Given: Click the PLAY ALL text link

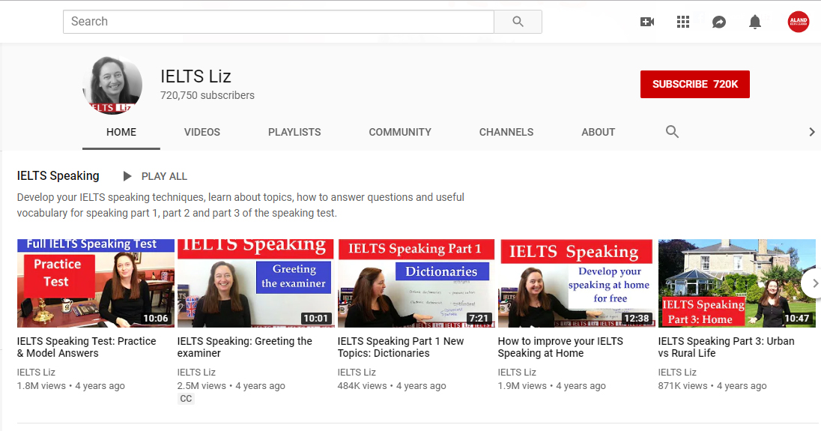Looking at the screenshot, I should click(164, 176).
